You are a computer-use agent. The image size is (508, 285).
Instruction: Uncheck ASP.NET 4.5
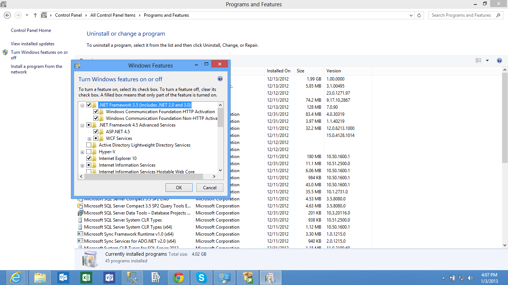(x=96, y=131)
